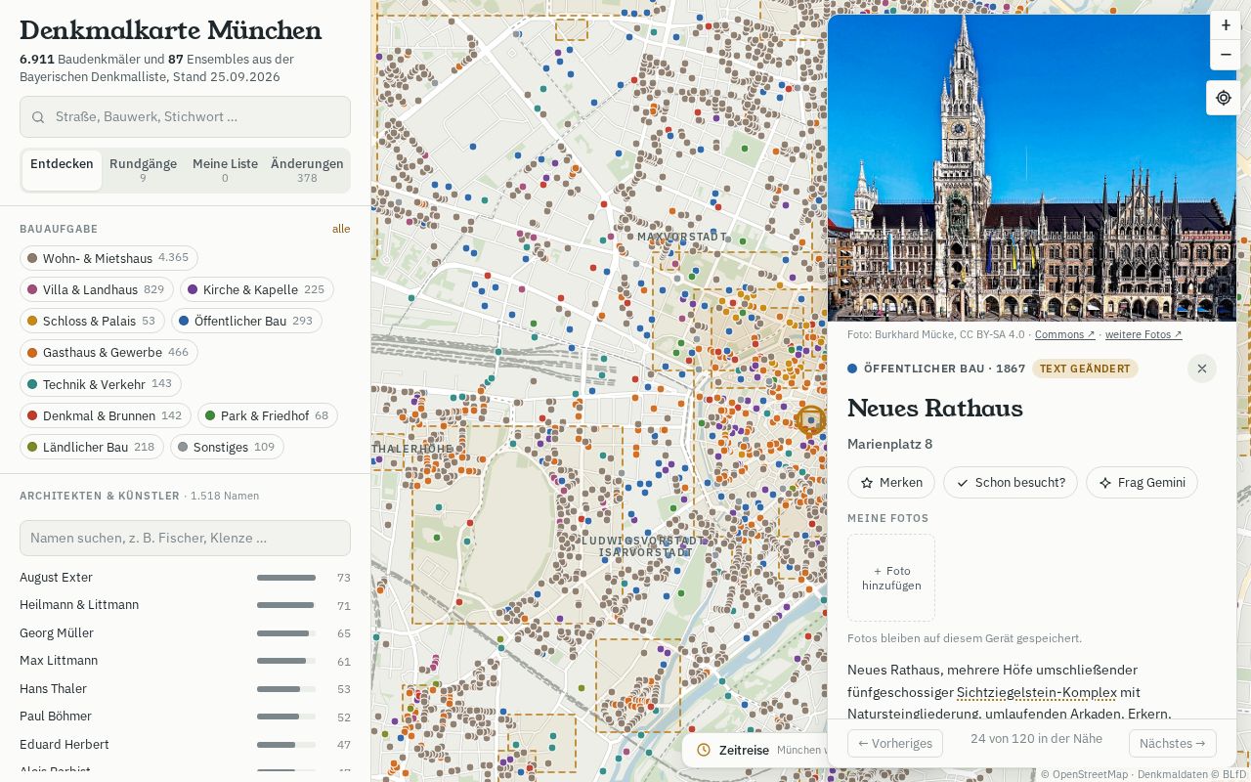Select the Entdecken tab
Viewport: 1251px width, 782px height.
pyautogui.click(x=62, y=170)
